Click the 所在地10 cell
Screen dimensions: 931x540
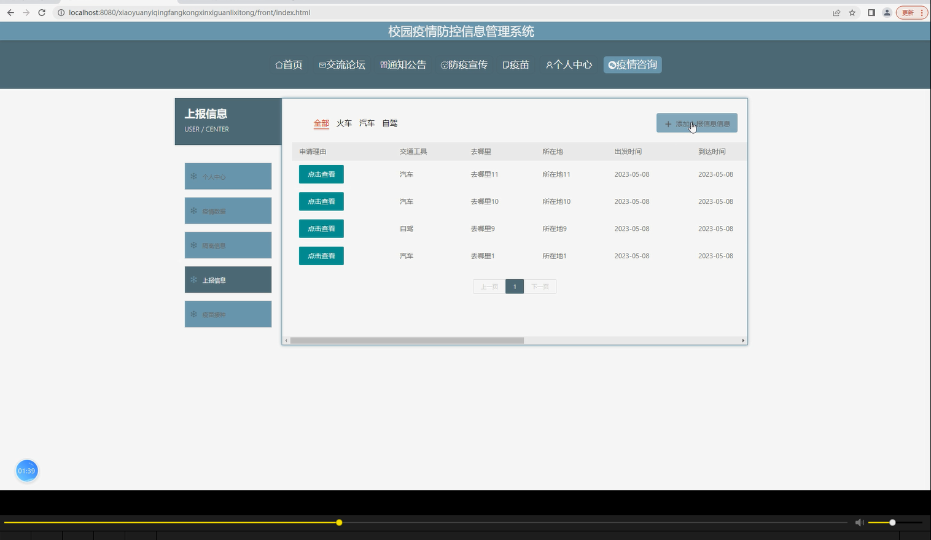click(556, 201)
